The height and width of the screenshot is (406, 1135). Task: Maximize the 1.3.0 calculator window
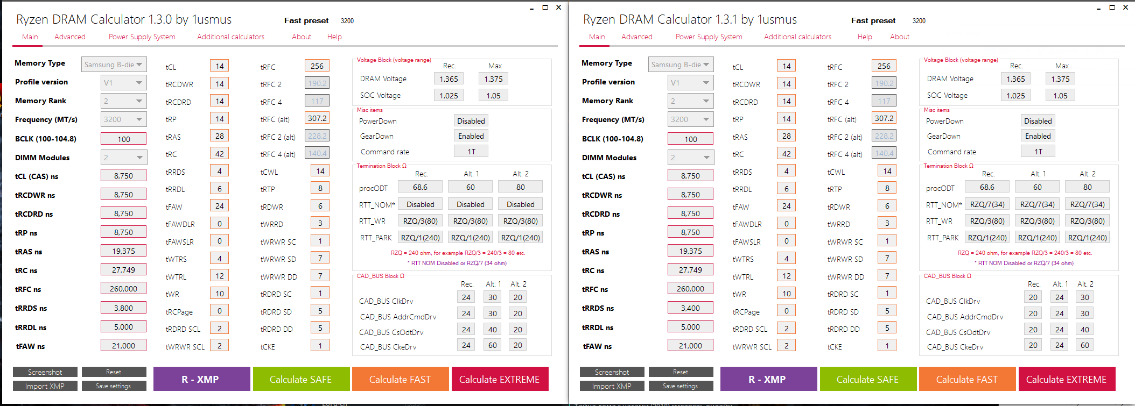click(545, 8)
